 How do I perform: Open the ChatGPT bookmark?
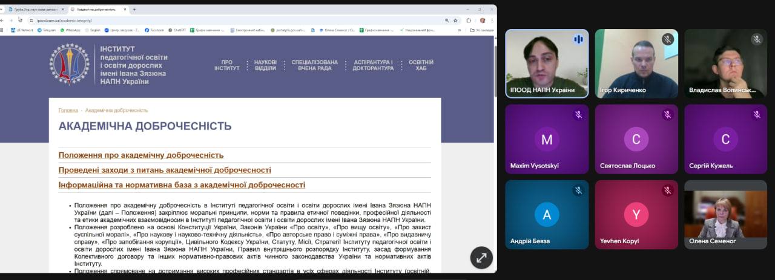point(177,30)
